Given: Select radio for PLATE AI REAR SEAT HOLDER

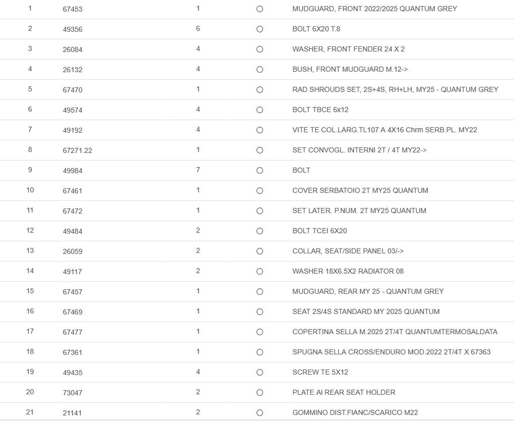Looking at the screenshot, I should point(260,393).
